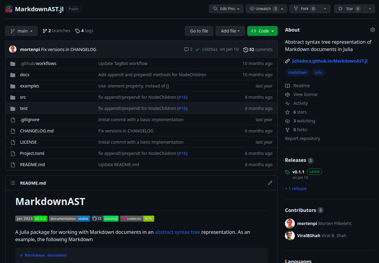Open the Activity link

click(297, 103)
